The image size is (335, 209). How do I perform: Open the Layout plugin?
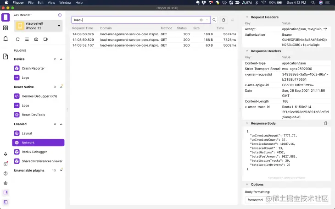(38, 133)
